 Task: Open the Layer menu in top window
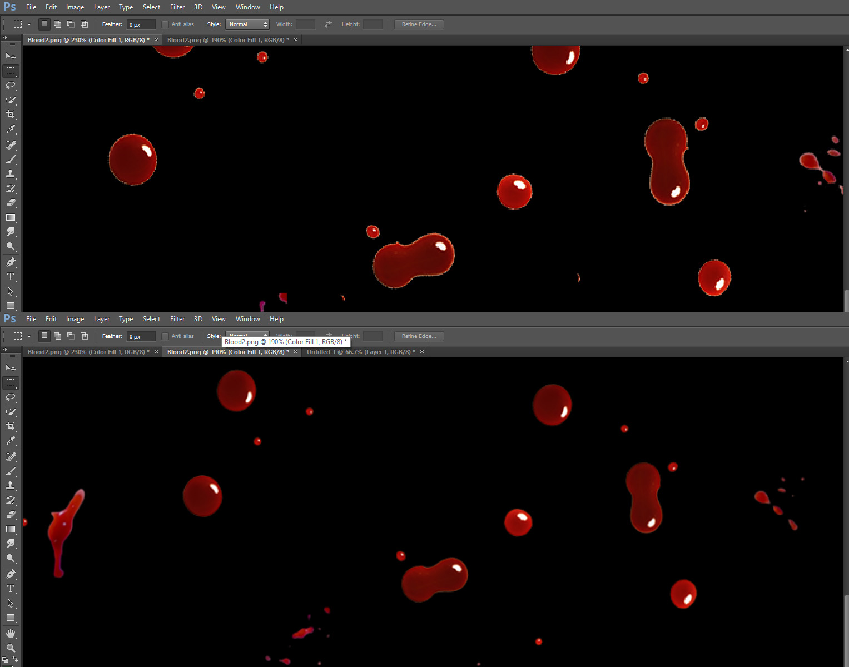(102, 7)
